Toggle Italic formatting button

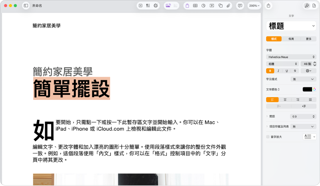tap(278, 71)
